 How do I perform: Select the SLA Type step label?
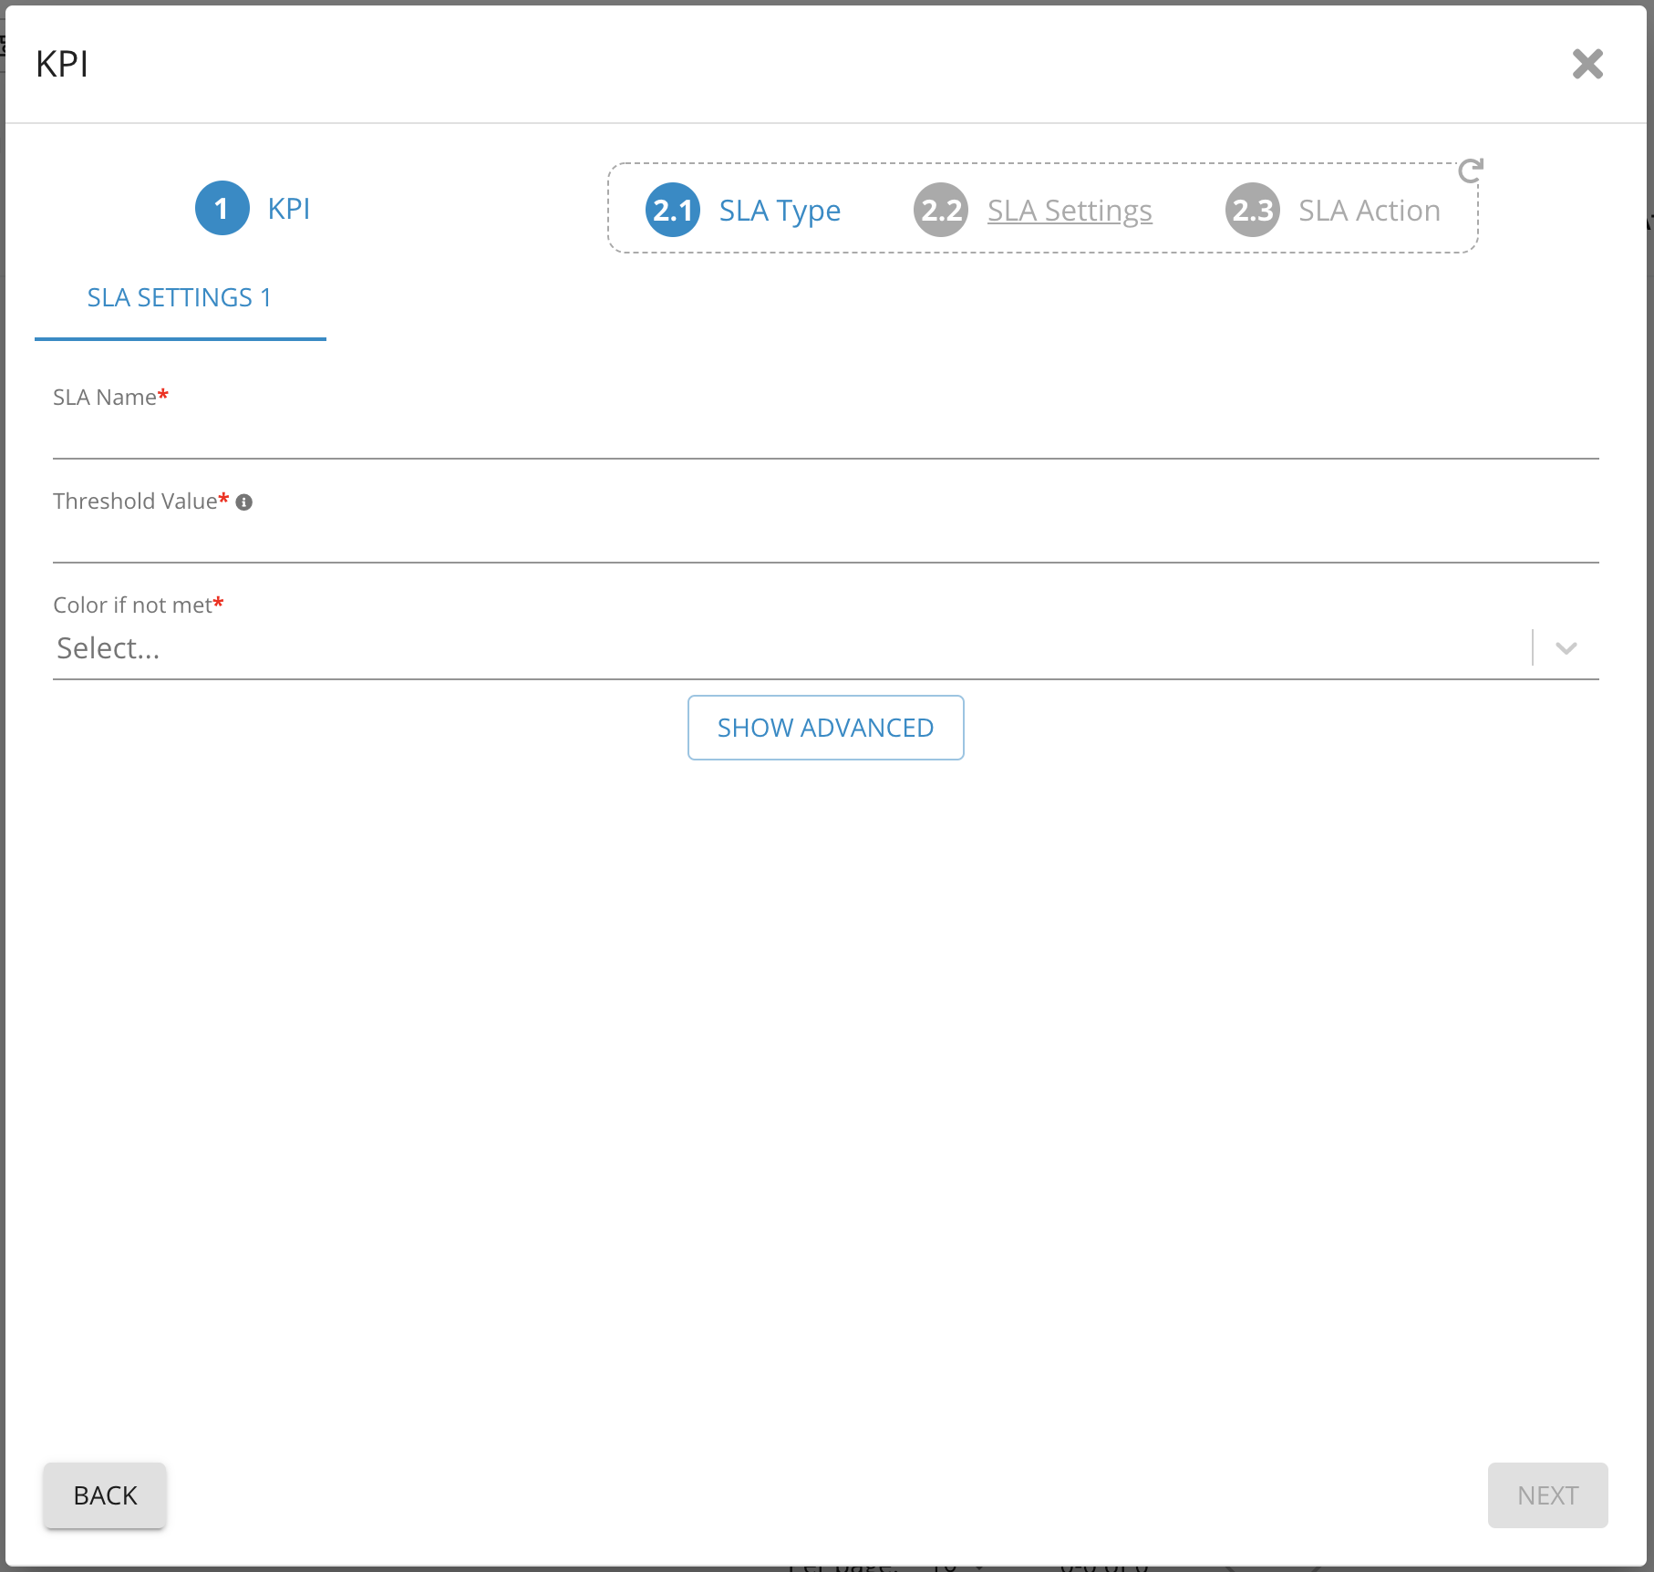coord(779,211)
